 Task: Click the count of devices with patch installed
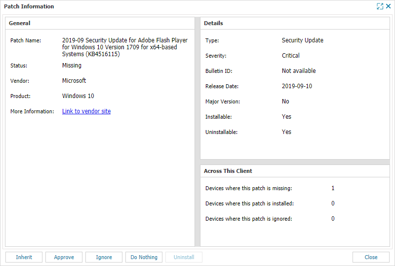[333, 203]
